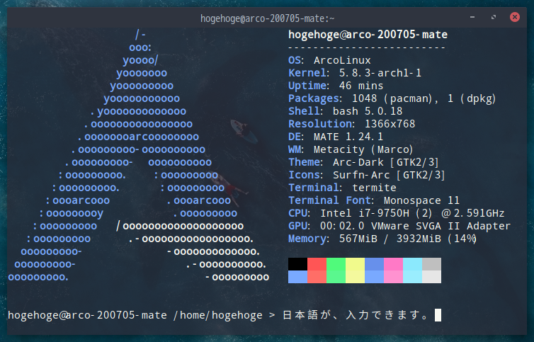
Task: Click the 'WM: Metacity (Marco)' line
Action: pos(351,149)
